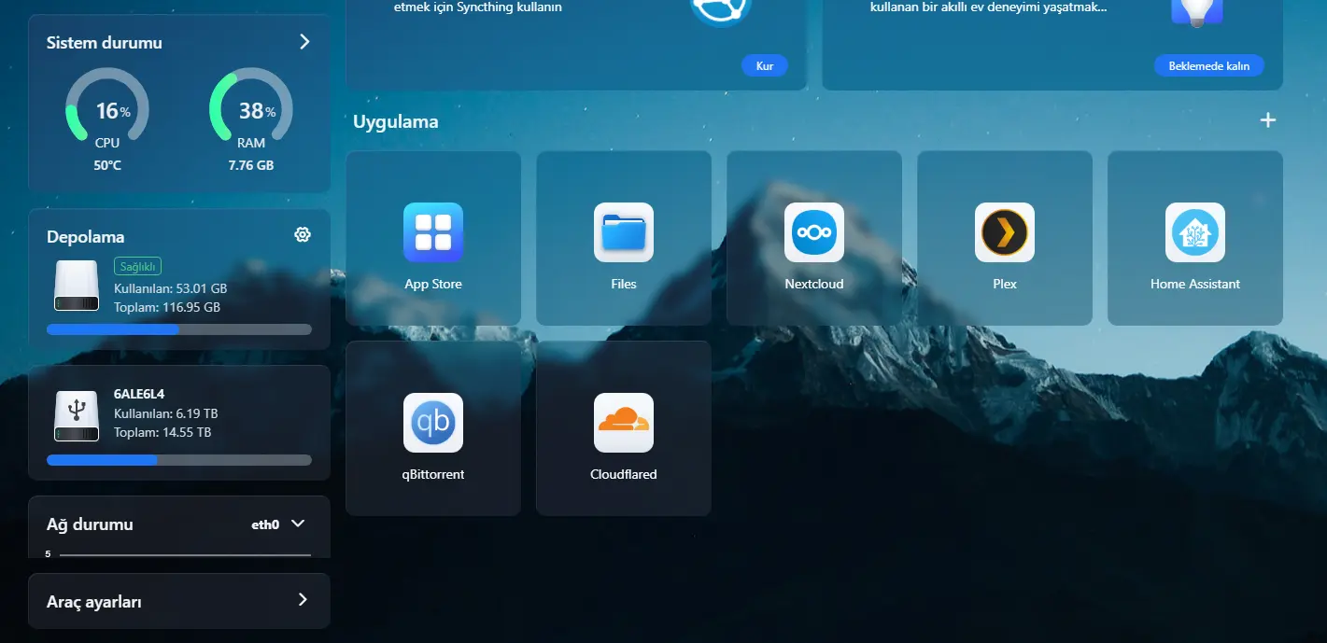This screenshot has height=643, width=1327.
Task: Click the 'Kullanılan: 53.01 GB' text
Action: (x=170, y=288)
